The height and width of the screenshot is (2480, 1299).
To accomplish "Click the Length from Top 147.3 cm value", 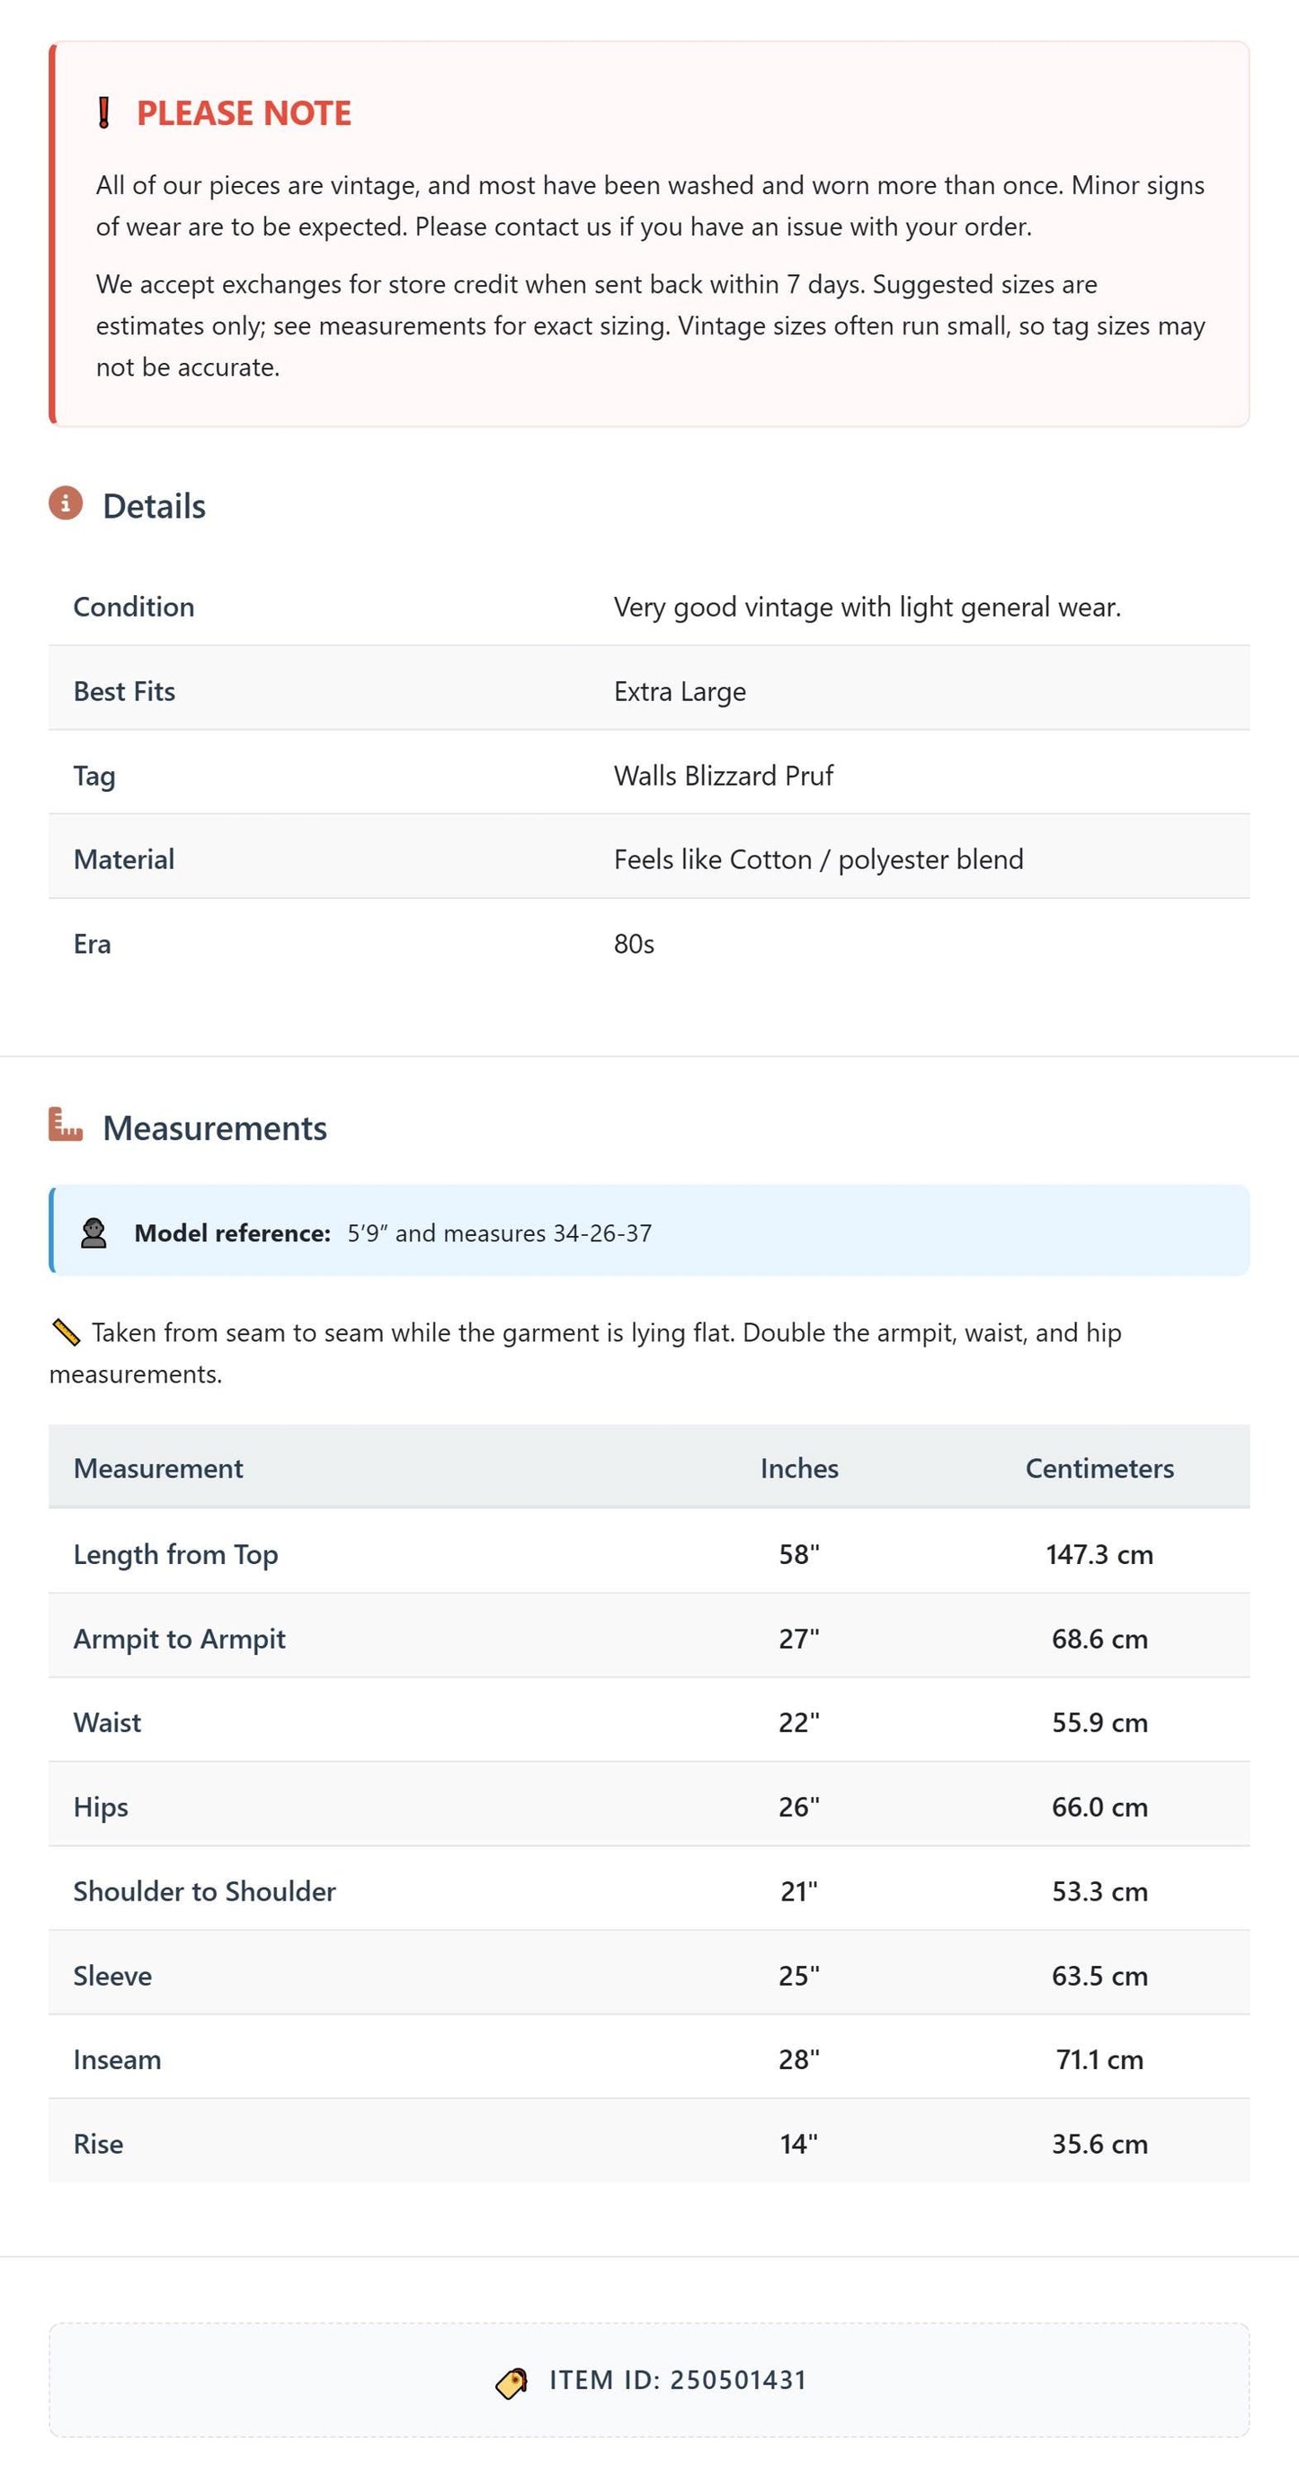I will point(1099,1555).
